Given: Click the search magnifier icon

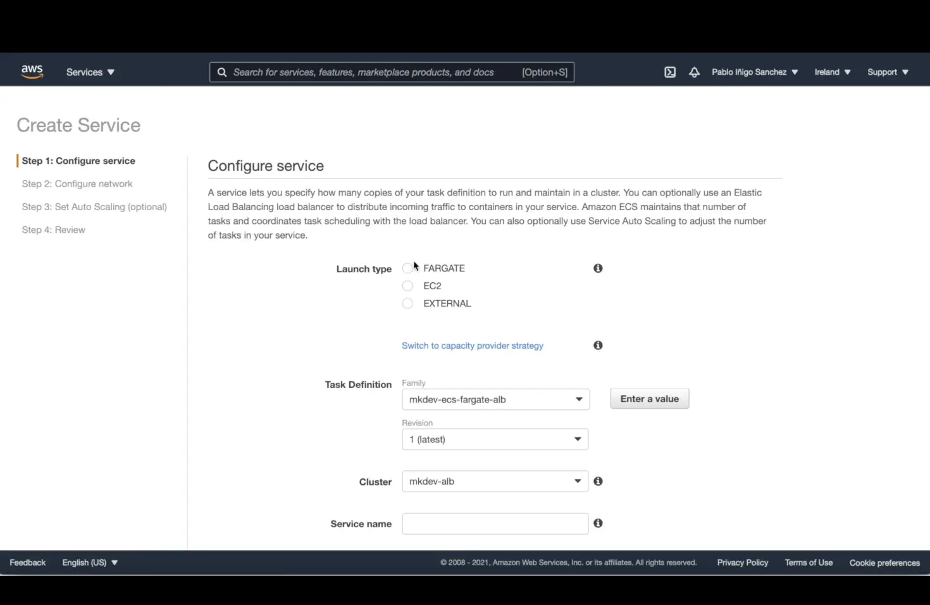Looking at the screenshot, I should coord(222,72).
